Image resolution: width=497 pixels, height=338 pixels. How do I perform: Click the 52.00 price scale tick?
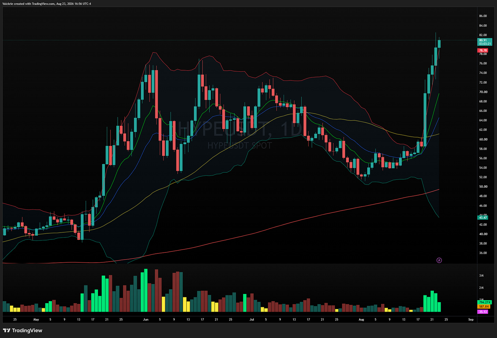(x=483, y=177)
